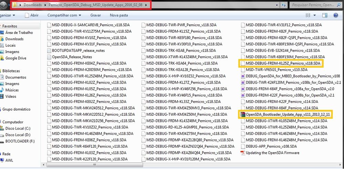
Task: Open Locais in the sidebar
Action: [x=10, y=45]
